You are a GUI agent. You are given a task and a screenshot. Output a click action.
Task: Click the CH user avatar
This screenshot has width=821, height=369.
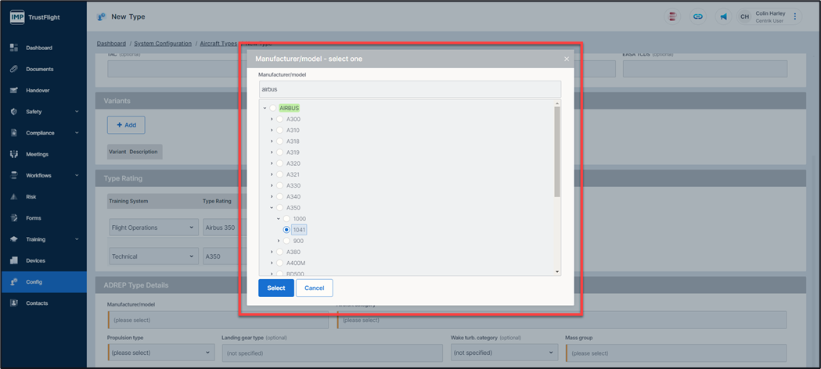click(745, 16)
